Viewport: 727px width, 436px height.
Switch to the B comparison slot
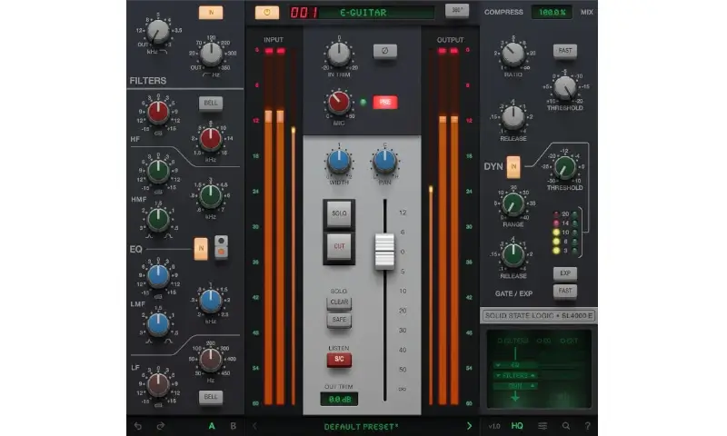pos(233,425)
